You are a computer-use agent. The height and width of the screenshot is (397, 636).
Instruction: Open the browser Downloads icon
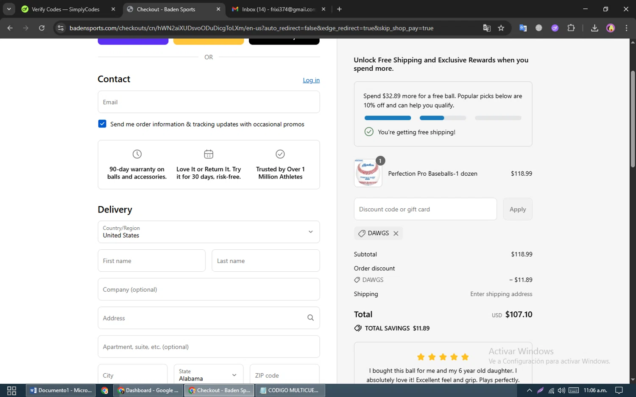click(x=594, y=28)
